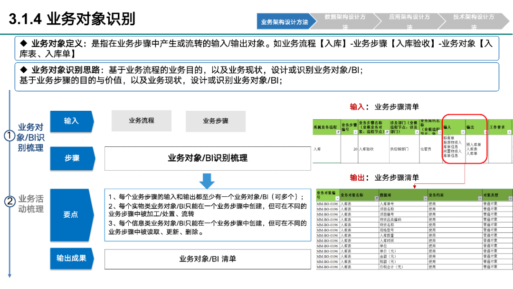Click the 业务对象识别思路 text box
Image resolution: width=513 pixels, height=289 pixels.
pos(257,77)
